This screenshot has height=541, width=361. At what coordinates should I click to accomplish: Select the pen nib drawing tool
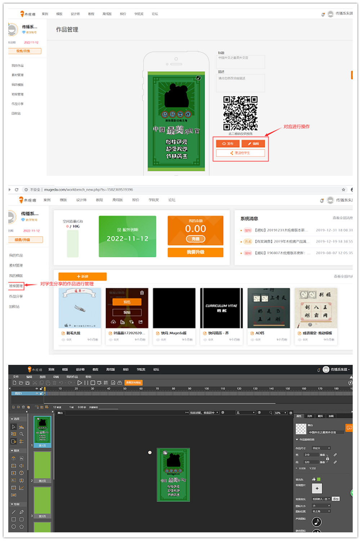22,512
